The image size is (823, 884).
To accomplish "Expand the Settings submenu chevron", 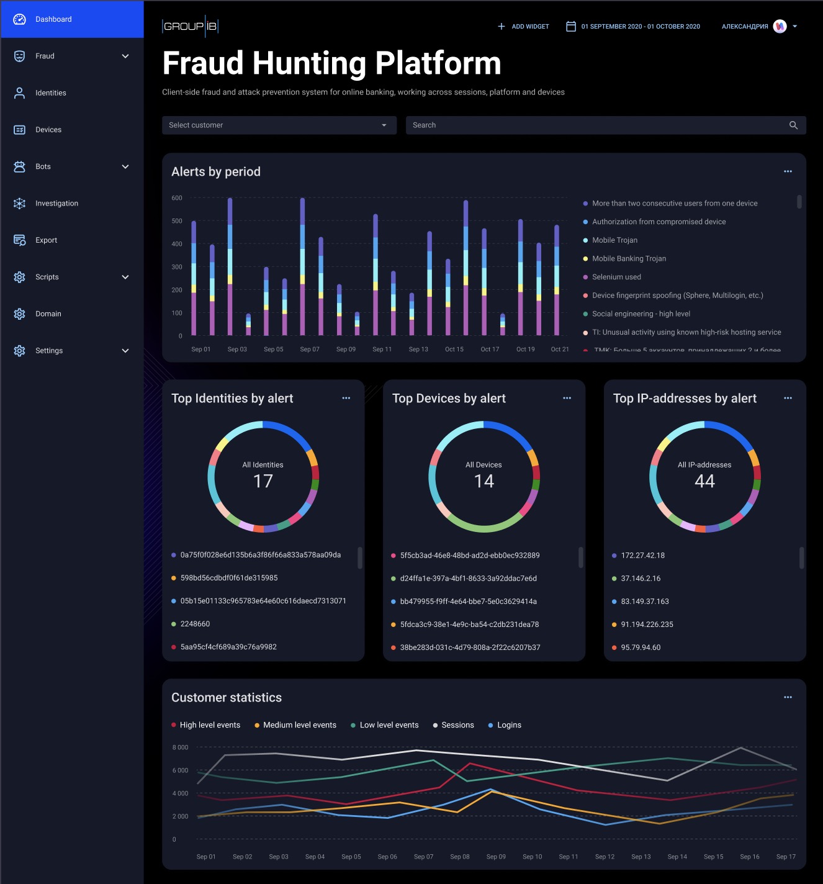I will tap(125, 351).
